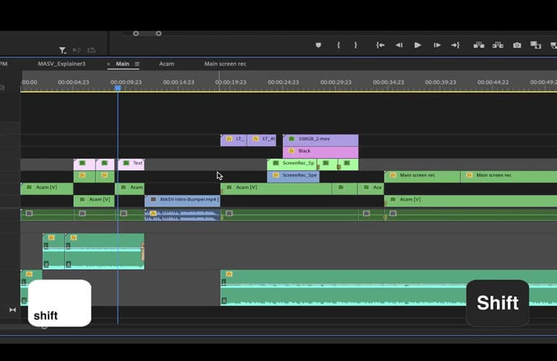
Task: Click the fx badge on the MASV bumper audio clip
Action: coord(153,214)
